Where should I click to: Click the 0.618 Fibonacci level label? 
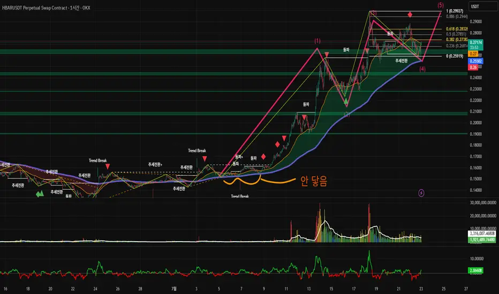457,29
